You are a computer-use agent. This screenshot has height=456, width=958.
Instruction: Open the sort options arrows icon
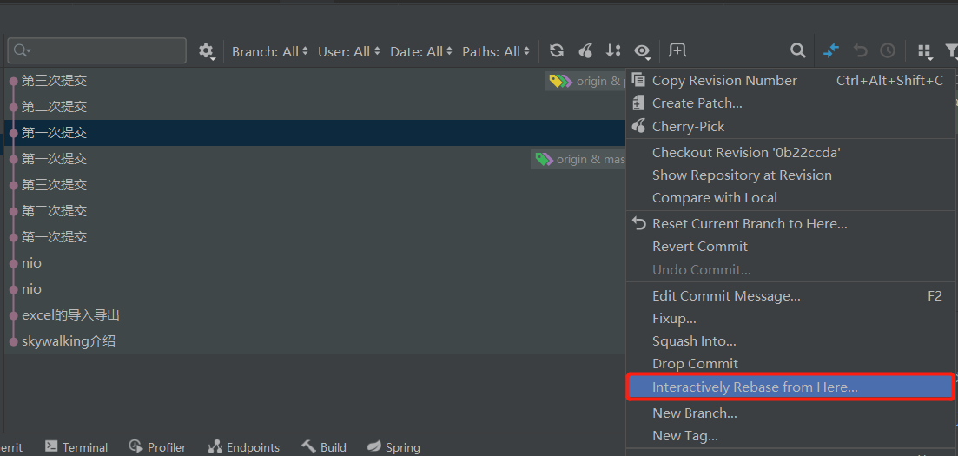point(613,50)
